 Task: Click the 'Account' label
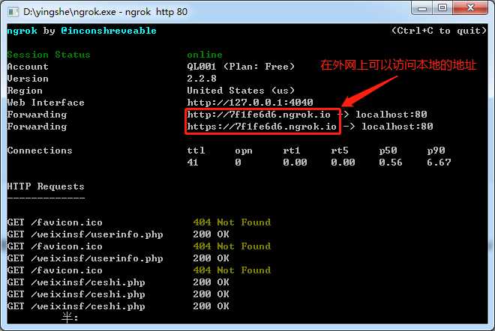point(28,67)
